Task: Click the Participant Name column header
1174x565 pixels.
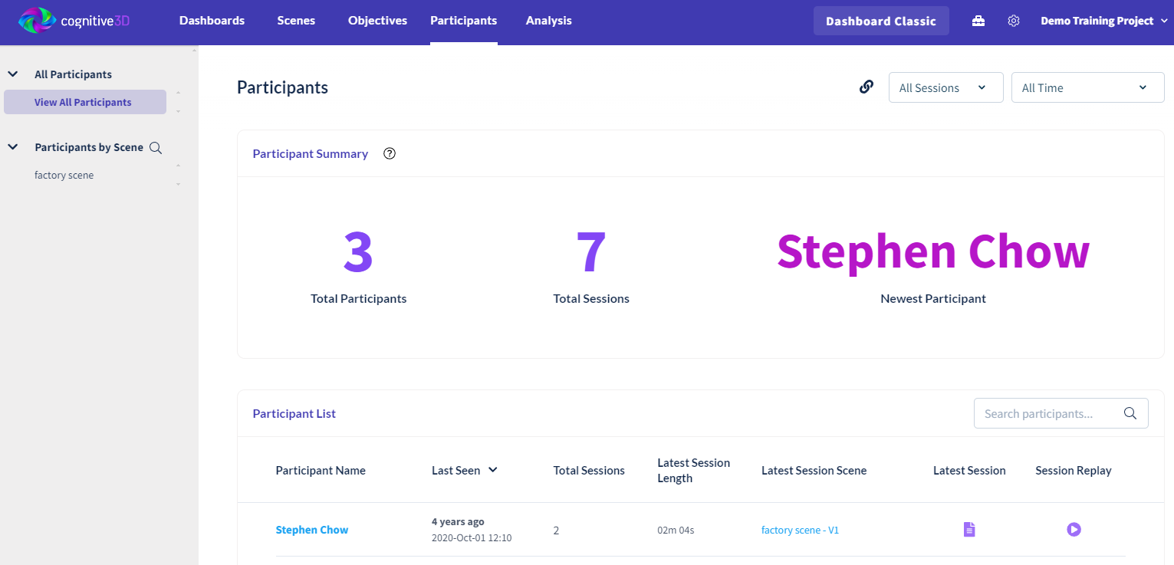Action: pos(321,471)
